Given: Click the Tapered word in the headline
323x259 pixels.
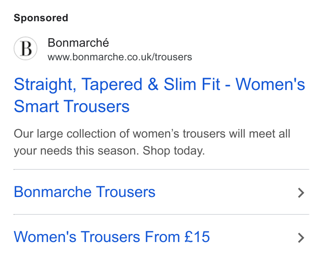Looking at the screenshot, I should [x=112, y=85].
